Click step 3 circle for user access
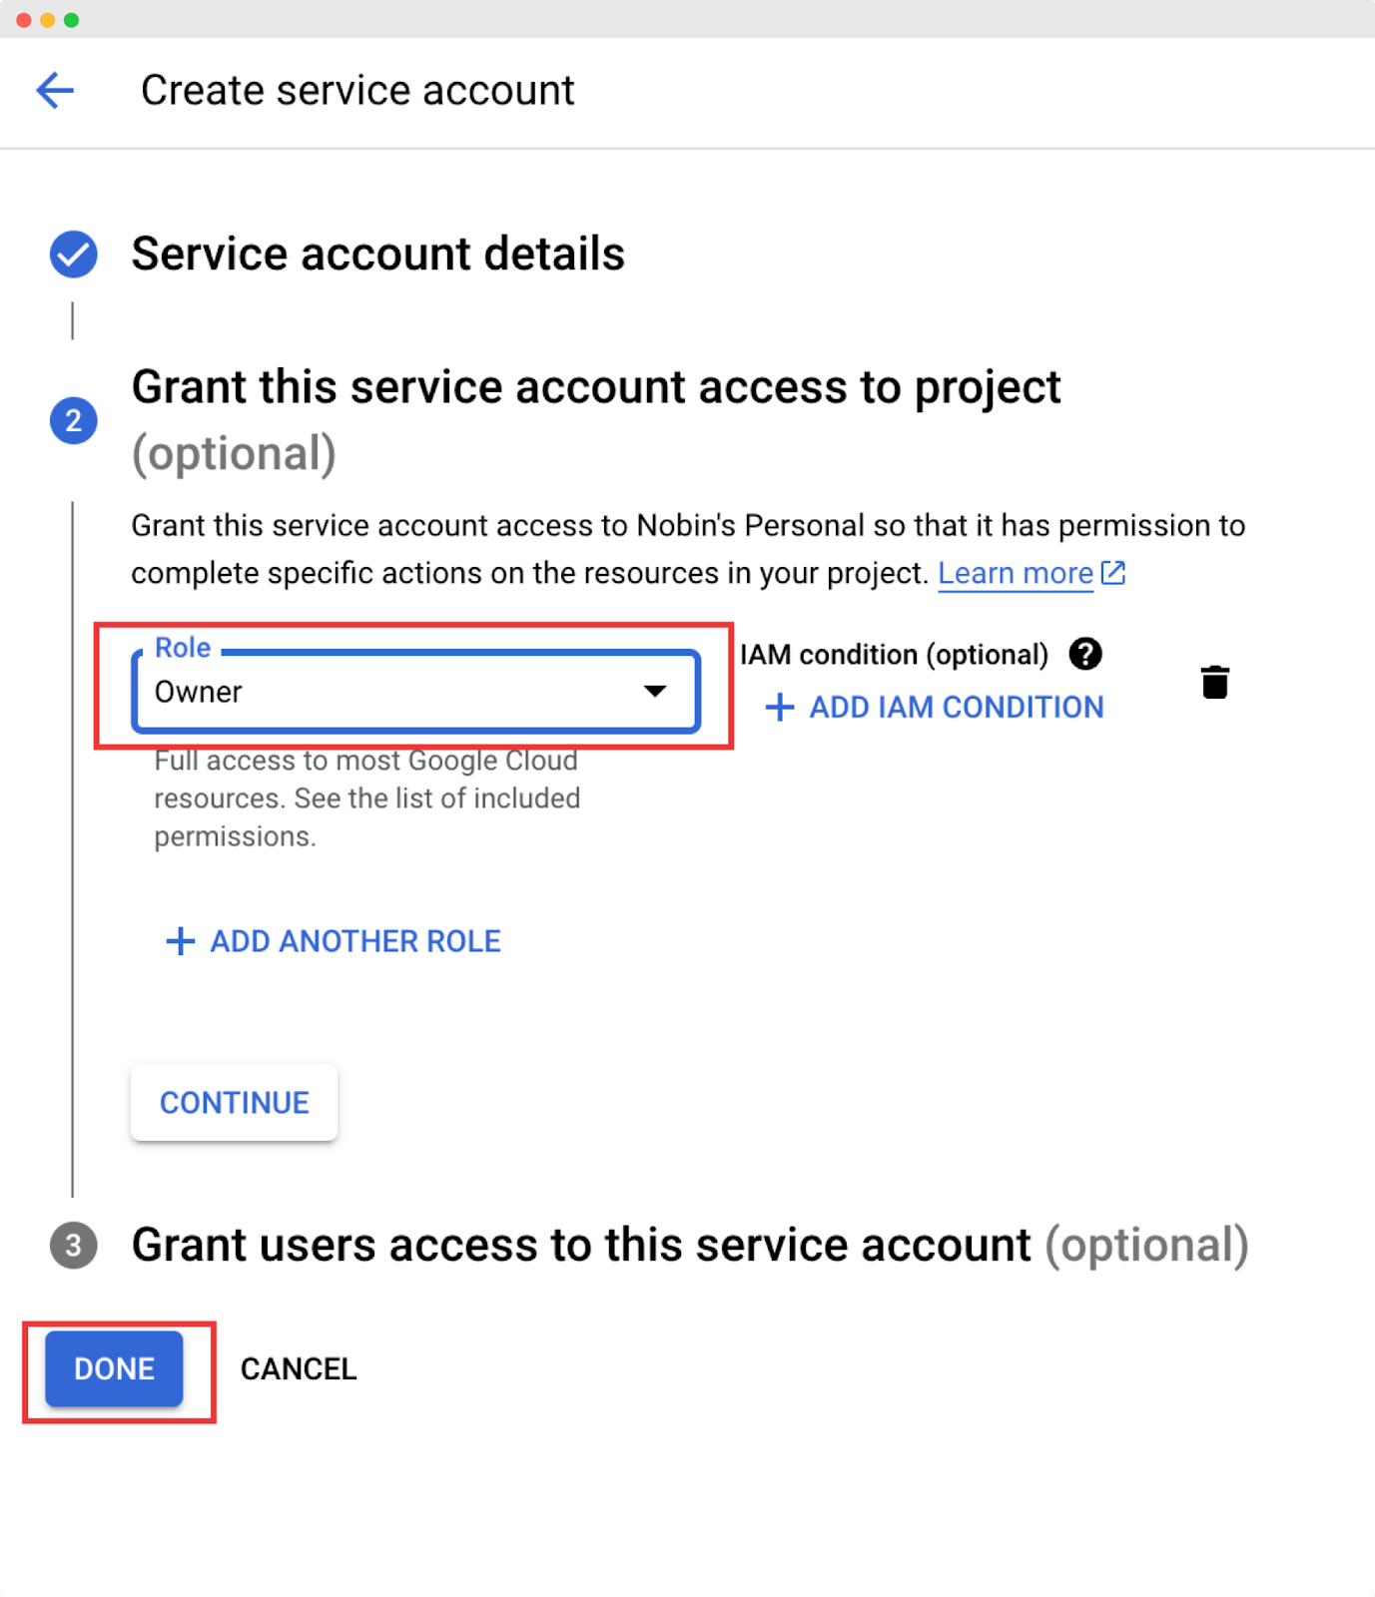 72,1245
